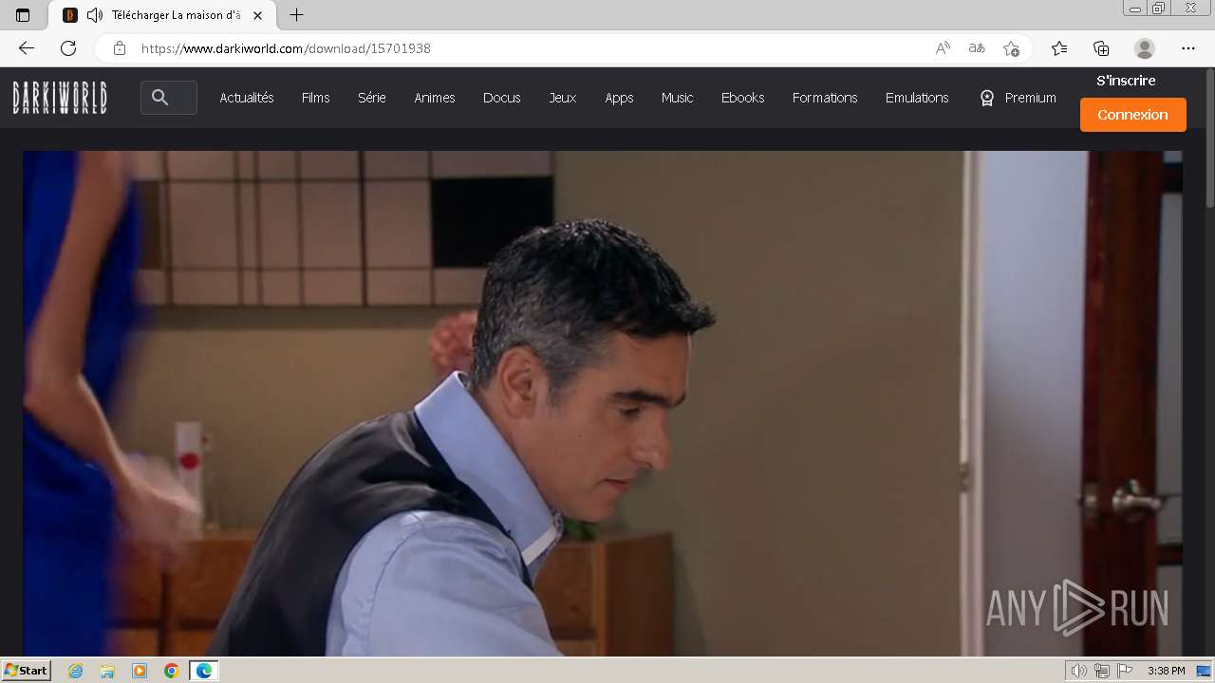1215x683 pixels.
Task: Open the Emulations section
Action: (x=917, y=98)
